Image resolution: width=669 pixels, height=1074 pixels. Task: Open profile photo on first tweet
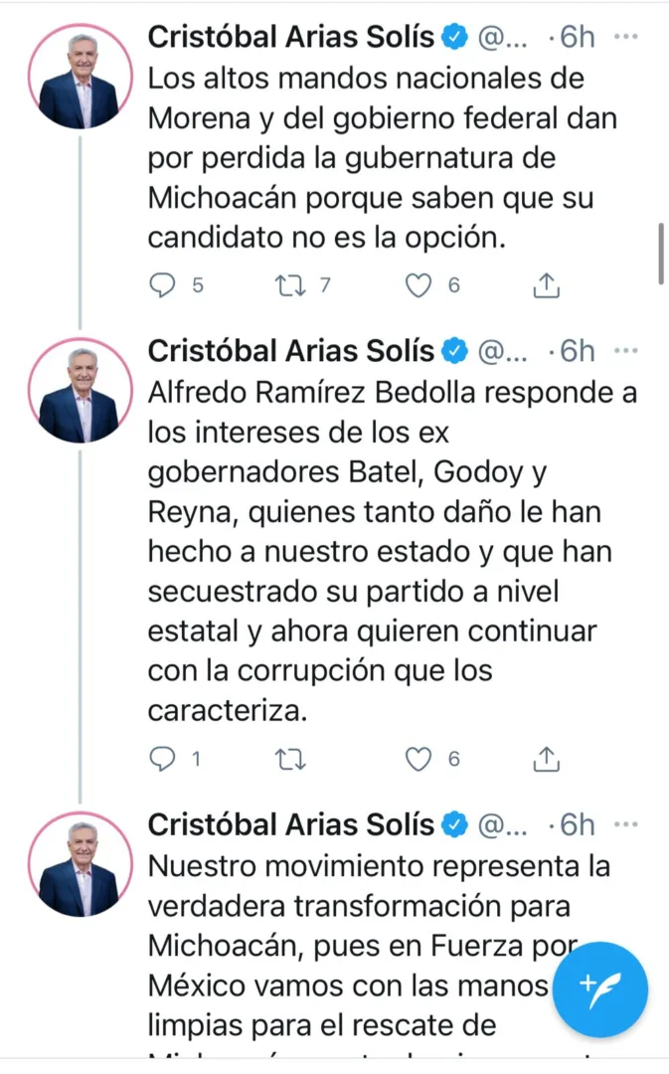pyautogui.click(x=80, y=83)
